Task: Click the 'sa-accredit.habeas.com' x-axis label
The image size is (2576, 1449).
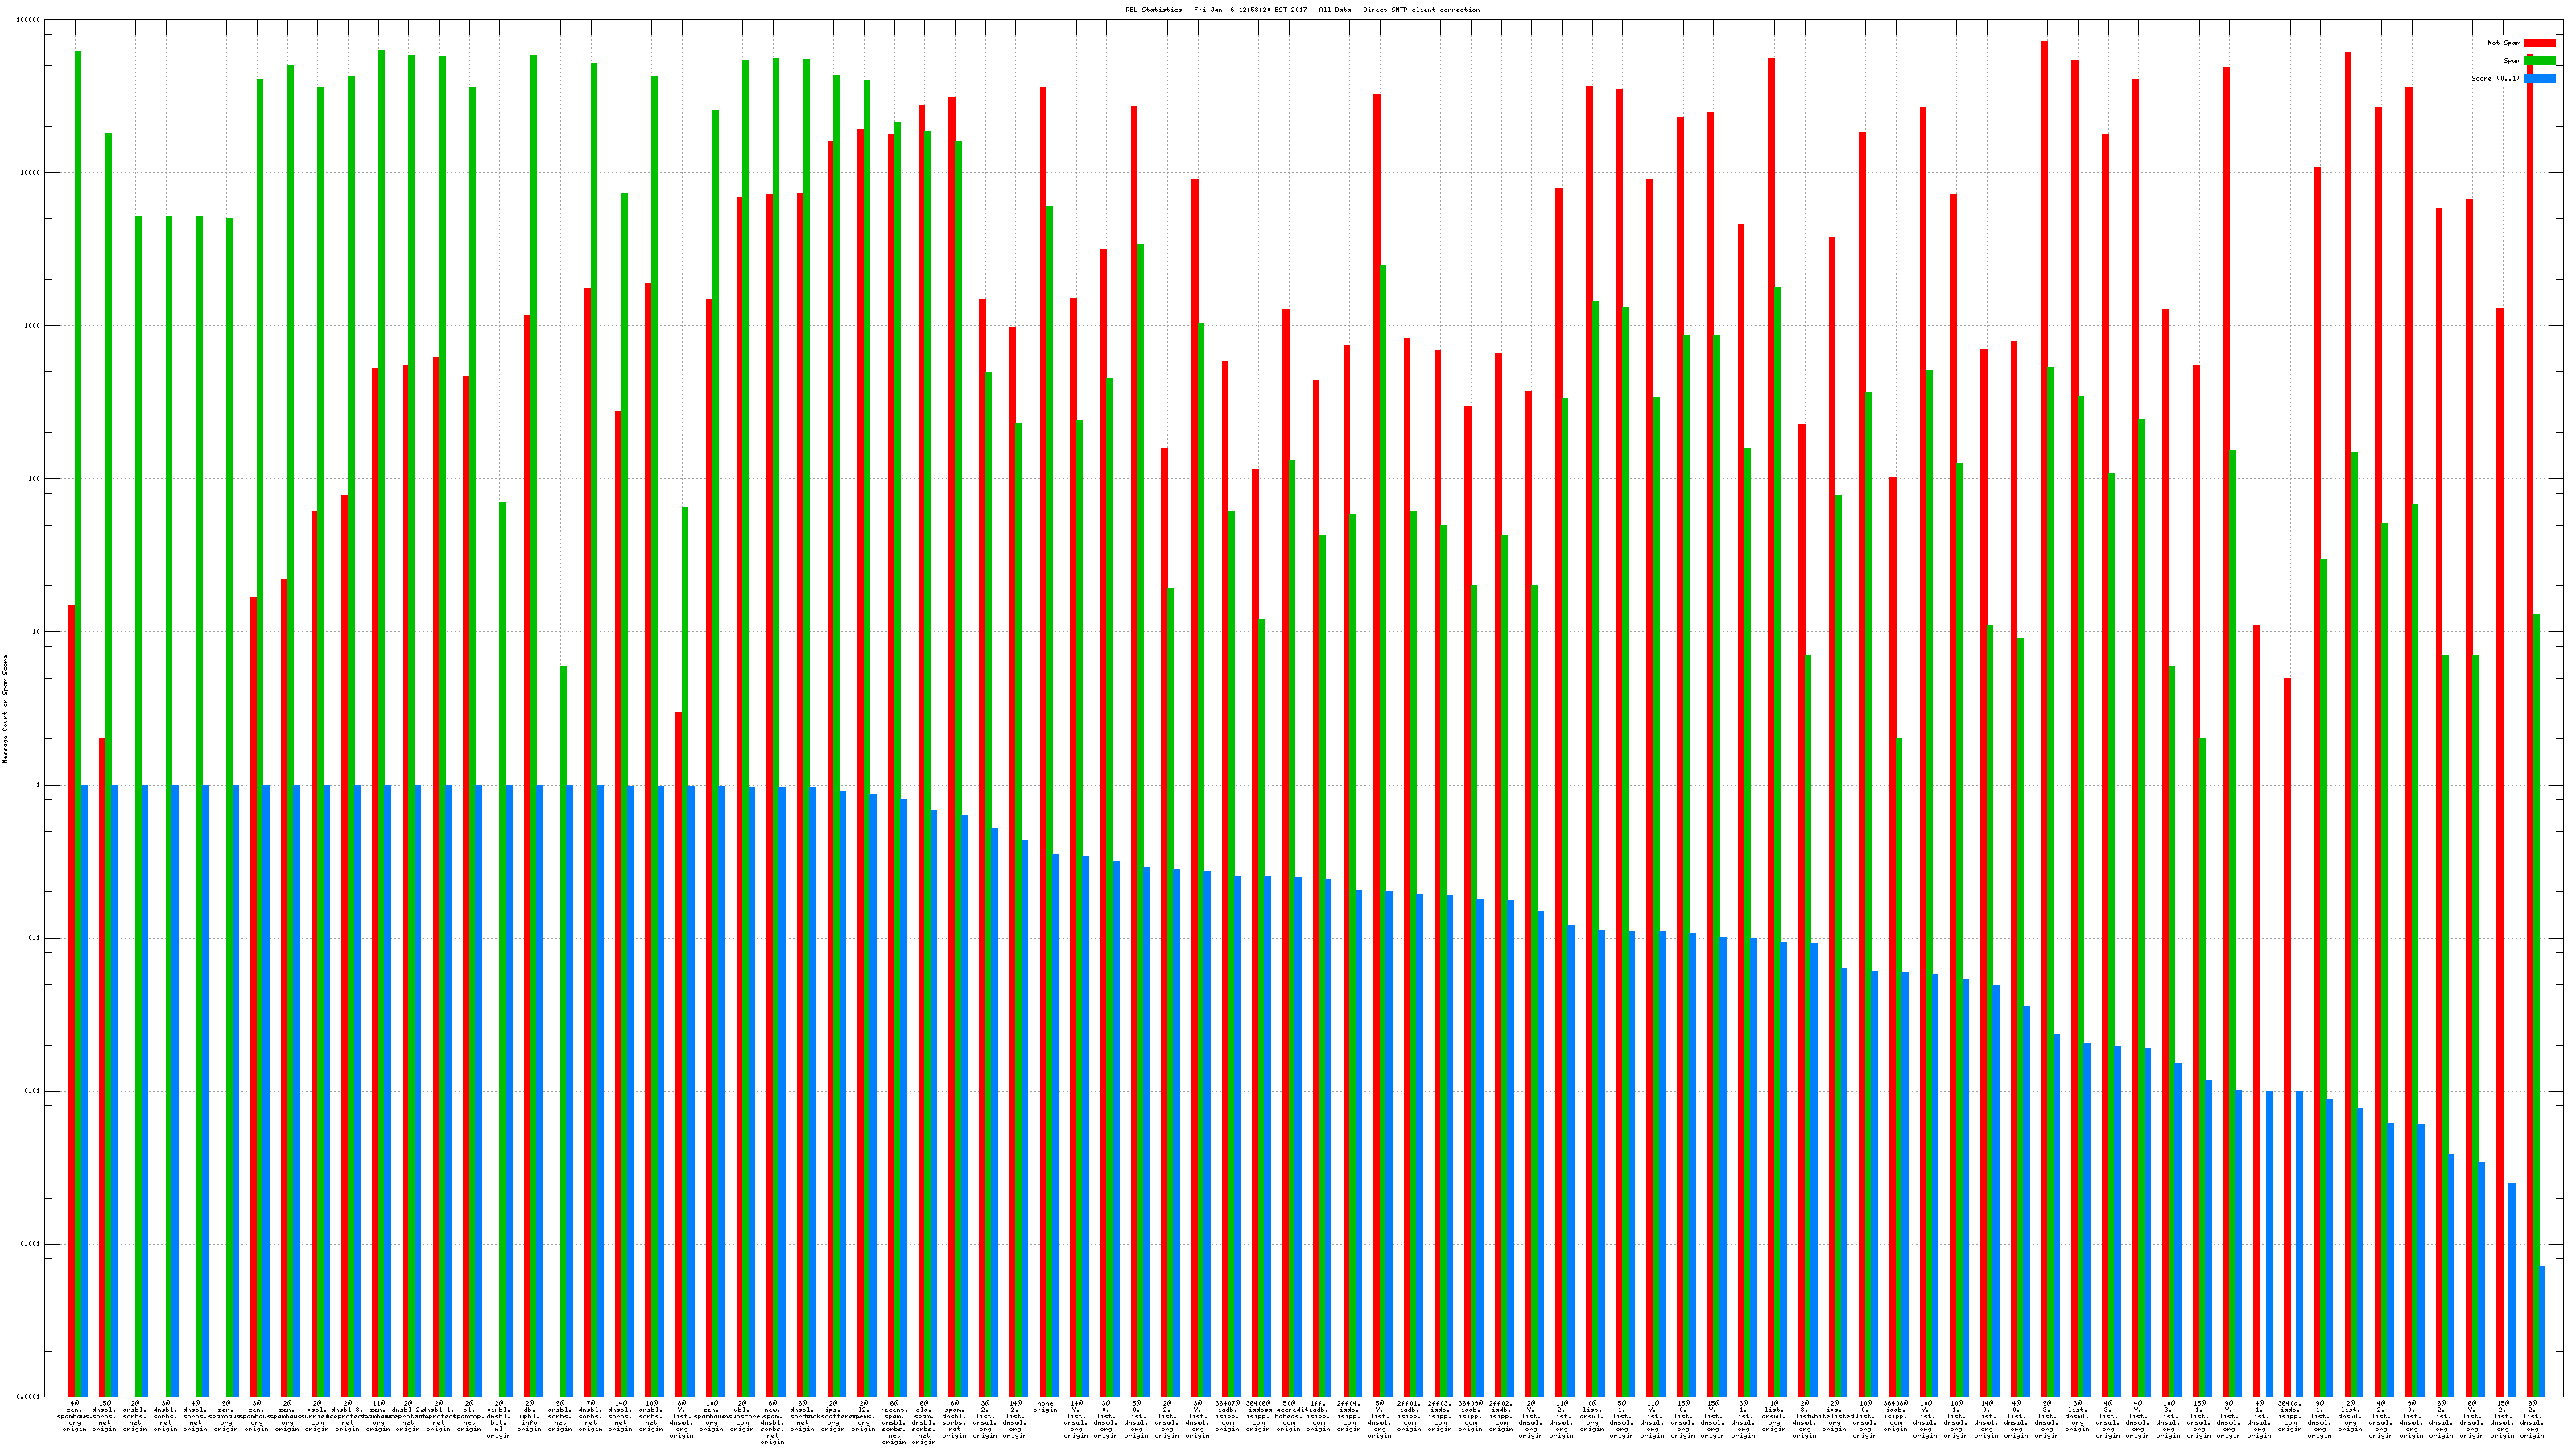Action: pyautogui.click(x=1289, y=1416)
